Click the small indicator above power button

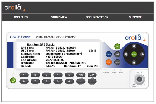13,74
